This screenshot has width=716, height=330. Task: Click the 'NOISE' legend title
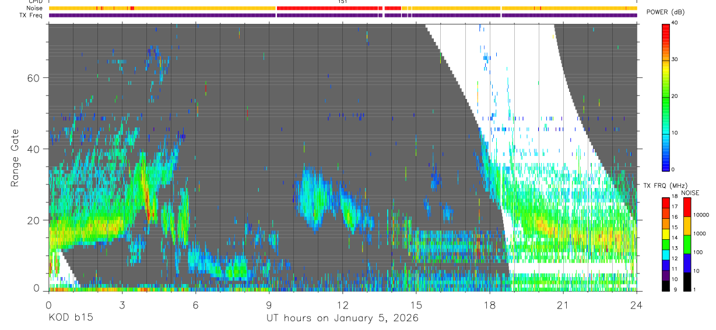click(x=690, y=193)
